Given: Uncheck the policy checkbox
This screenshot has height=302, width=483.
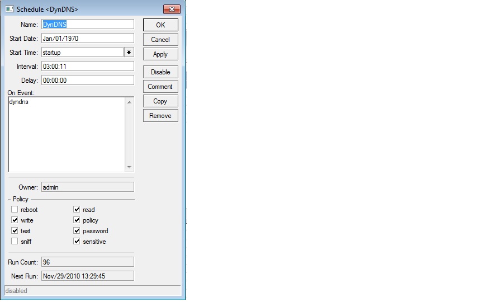Looking at the screenshot, I should pyautogui.click(x=77, y=220).
